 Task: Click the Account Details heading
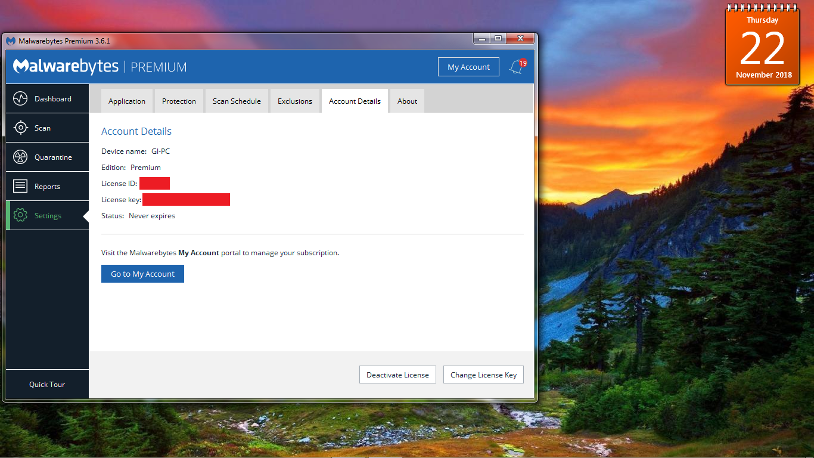click(136, 131)
